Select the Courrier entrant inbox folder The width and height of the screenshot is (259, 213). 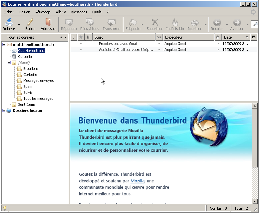[31, 51]
